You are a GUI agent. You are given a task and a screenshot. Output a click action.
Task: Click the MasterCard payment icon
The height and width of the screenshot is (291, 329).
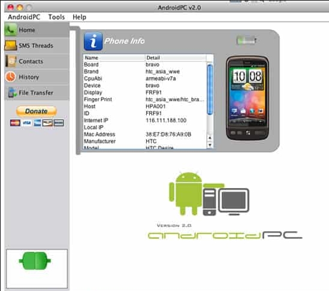tap(15, 123)
